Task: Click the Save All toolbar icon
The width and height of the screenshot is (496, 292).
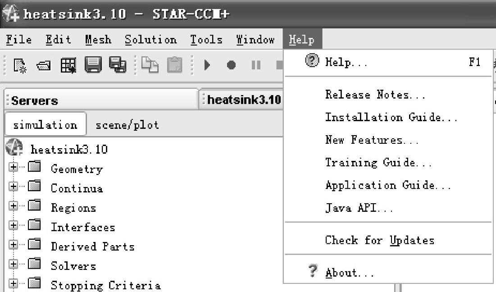Action: tap(118, 65)
